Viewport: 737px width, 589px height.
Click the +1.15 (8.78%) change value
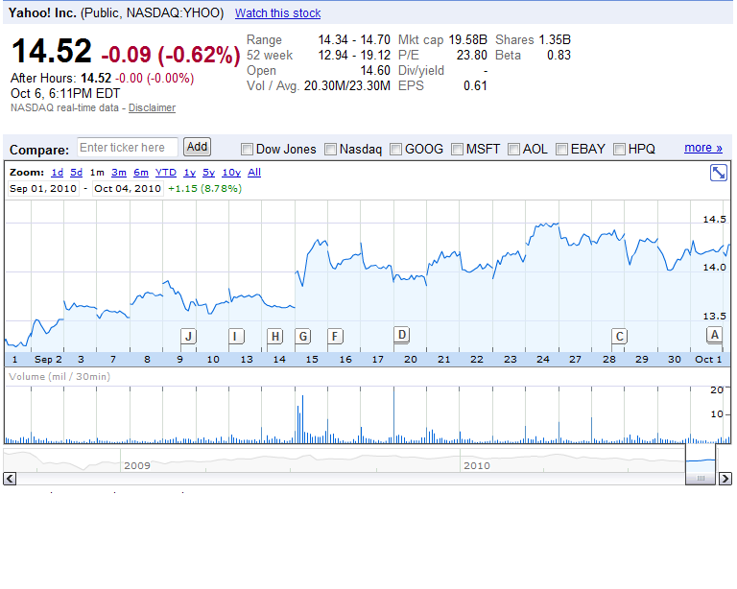coord(205,189)
